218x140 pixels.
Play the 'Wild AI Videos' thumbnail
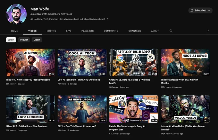click(x=185, y=109)
